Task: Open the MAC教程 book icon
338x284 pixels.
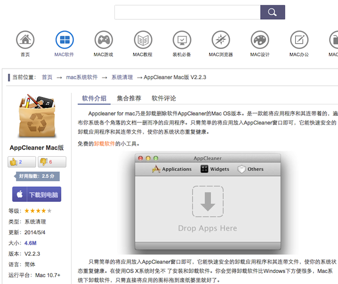Action: point(143,40)
